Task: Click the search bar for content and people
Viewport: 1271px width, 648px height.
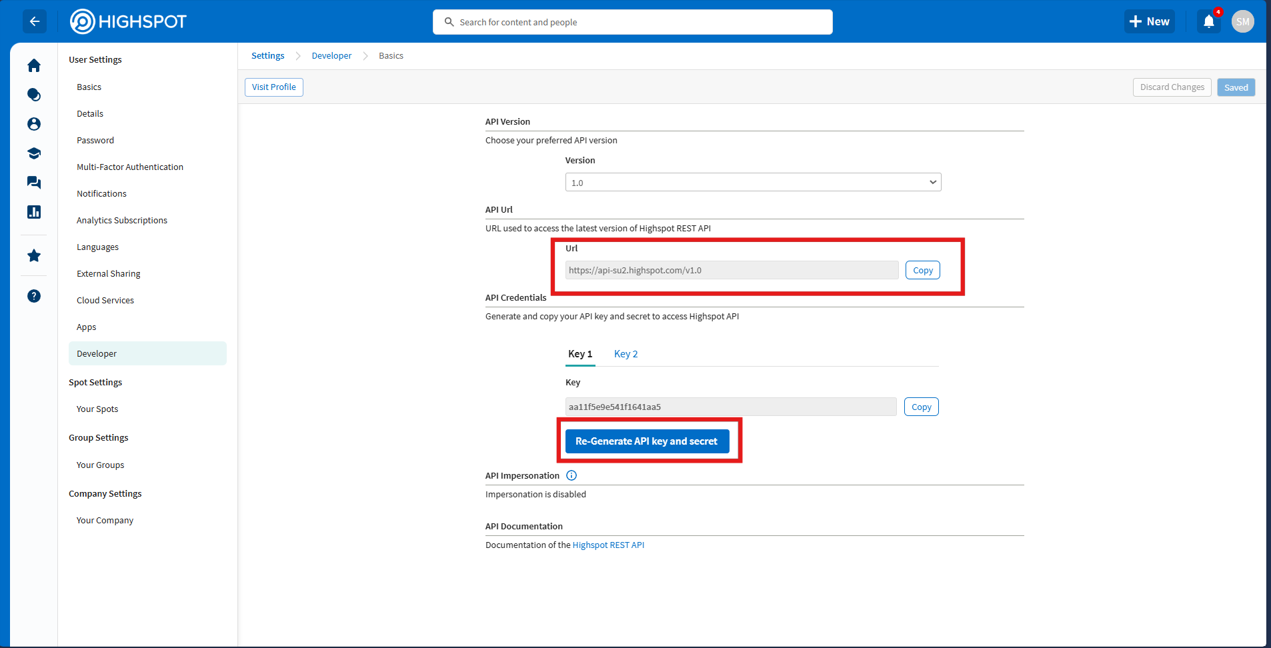Action: pos(632,21)
